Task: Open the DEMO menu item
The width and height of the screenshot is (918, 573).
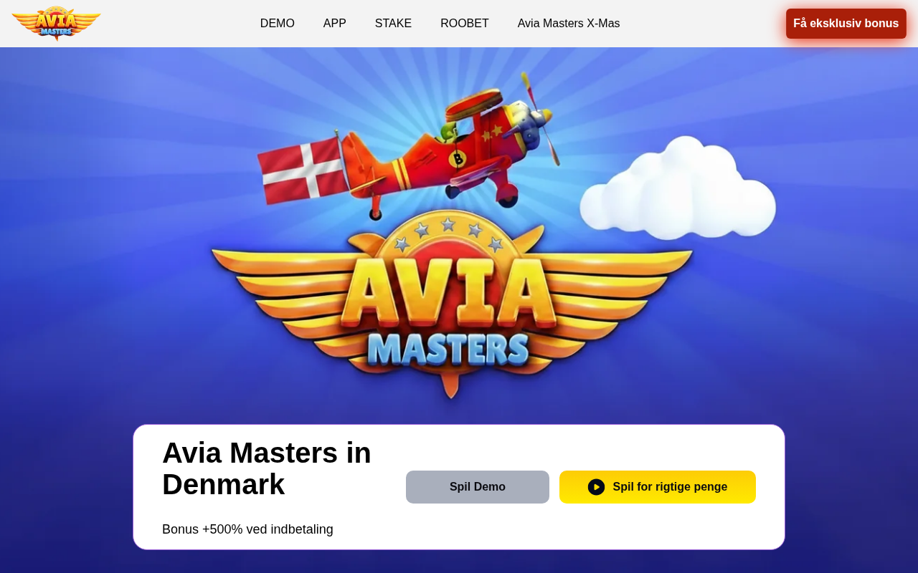Action: pos(278,24)
